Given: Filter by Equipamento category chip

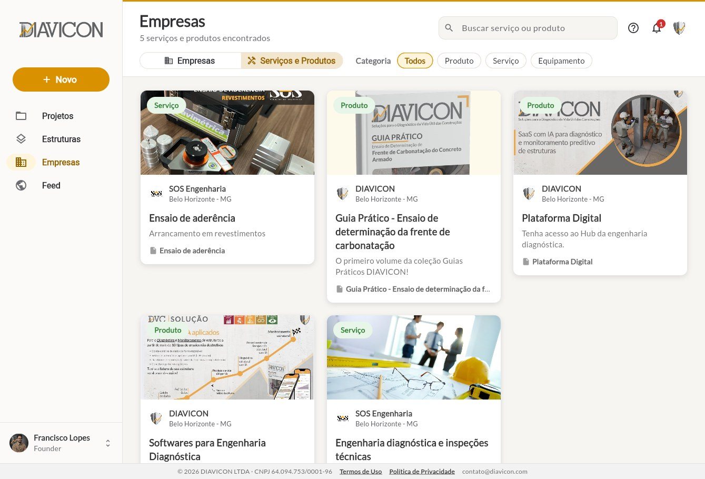Looking at the screenshot, I should tap(561, 61).
